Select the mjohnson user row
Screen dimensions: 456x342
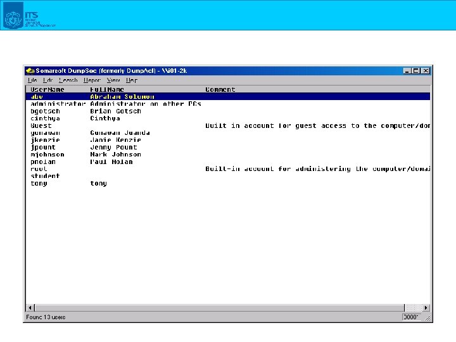228,155
